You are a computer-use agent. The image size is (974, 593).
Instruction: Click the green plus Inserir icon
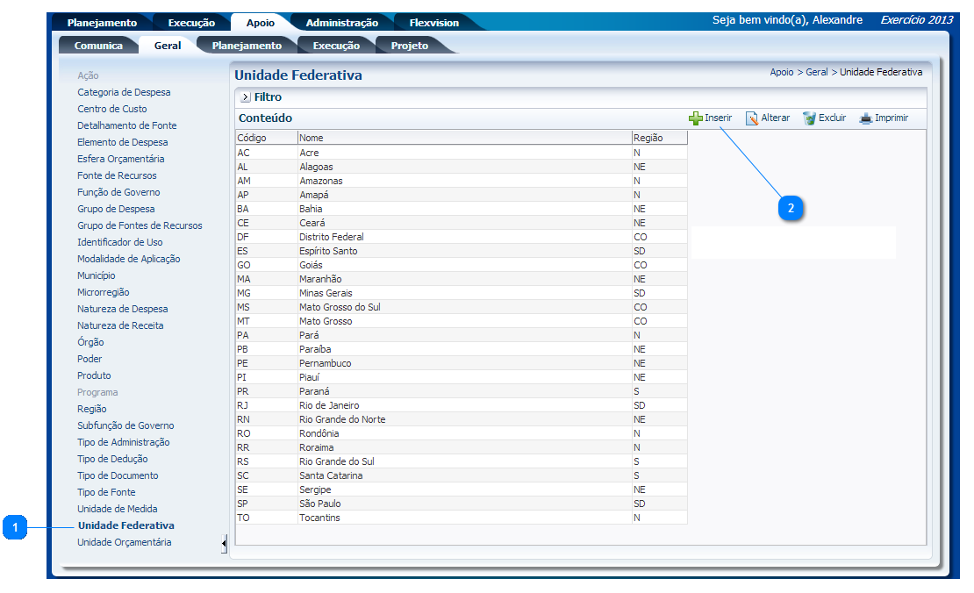tap(696, 118)
